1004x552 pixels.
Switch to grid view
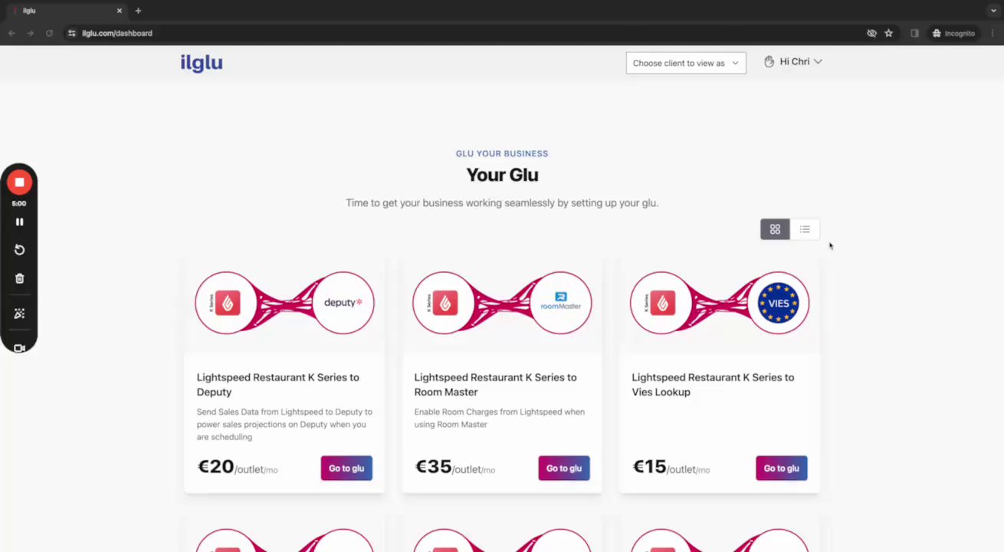click(x=775, y=229)
